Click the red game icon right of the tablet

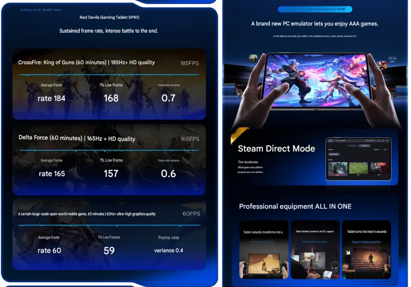click(383, 65)
